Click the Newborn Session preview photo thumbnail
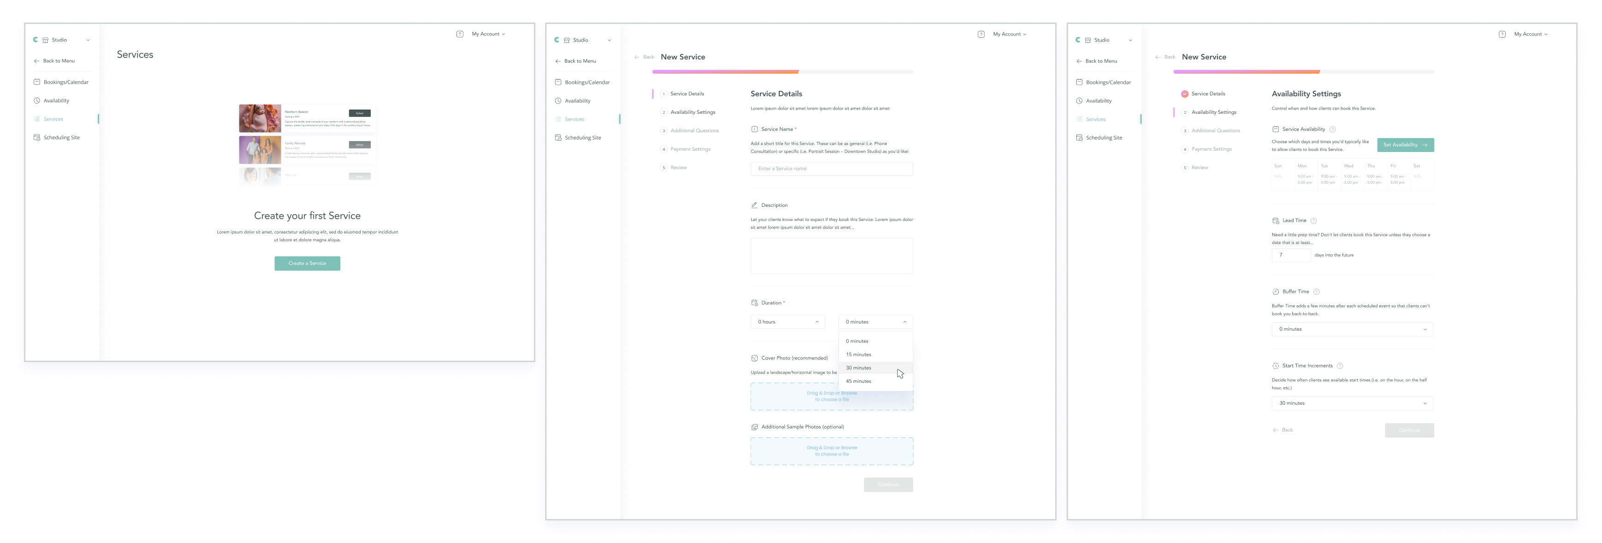 coord(260,118)
